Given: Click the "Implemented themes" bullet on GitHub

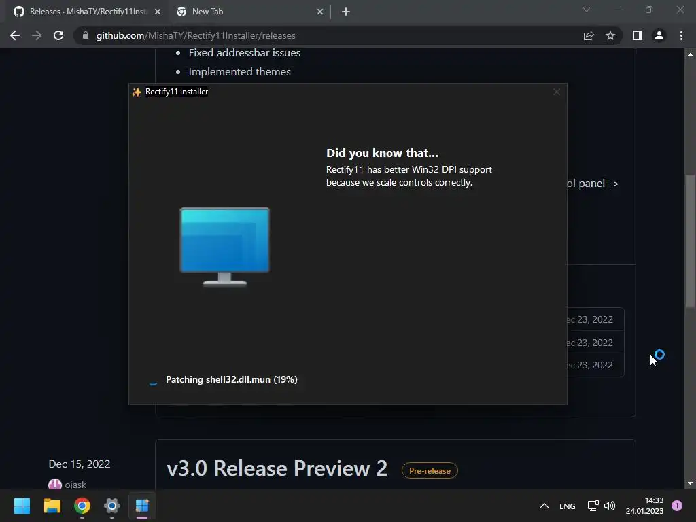Looking at the screenshot, I should (240, 72).
